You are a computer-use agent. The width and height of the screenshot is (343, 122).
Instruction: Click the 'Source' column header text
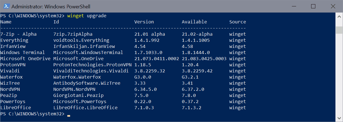[237, 22]
